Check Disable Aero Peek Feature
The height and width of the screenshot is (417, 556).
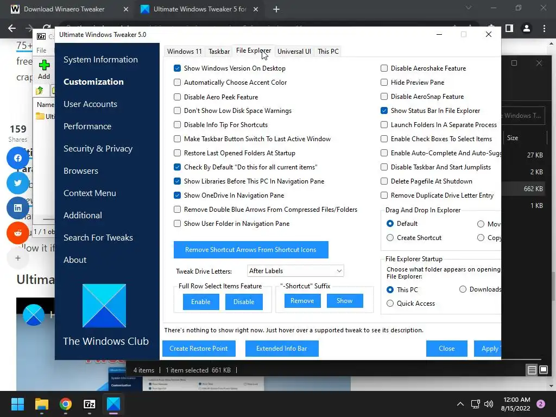178,97
